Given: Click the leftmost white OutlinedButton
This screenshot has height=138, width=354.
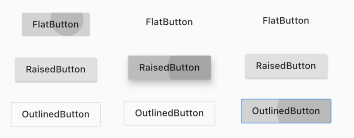Looking at the screenshot, I should coord(56,114).
